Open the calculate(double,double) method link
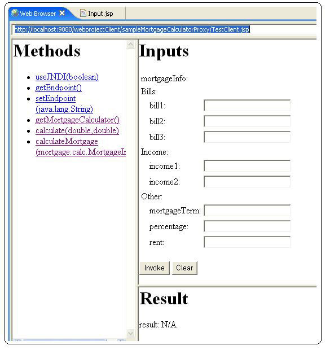330x350 pixels. [77, 130]
